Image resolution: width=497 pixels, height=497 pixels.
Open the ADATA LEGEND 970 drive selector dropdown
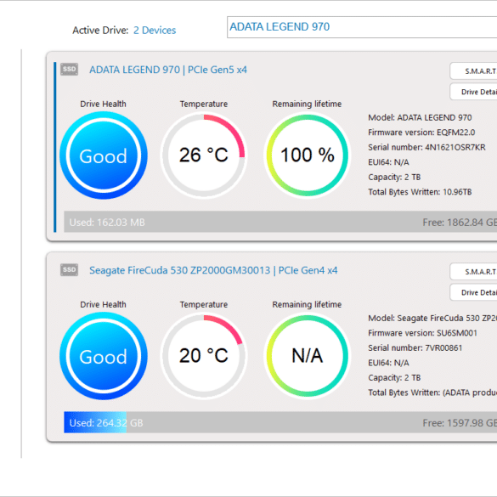[x=362, y=27]
